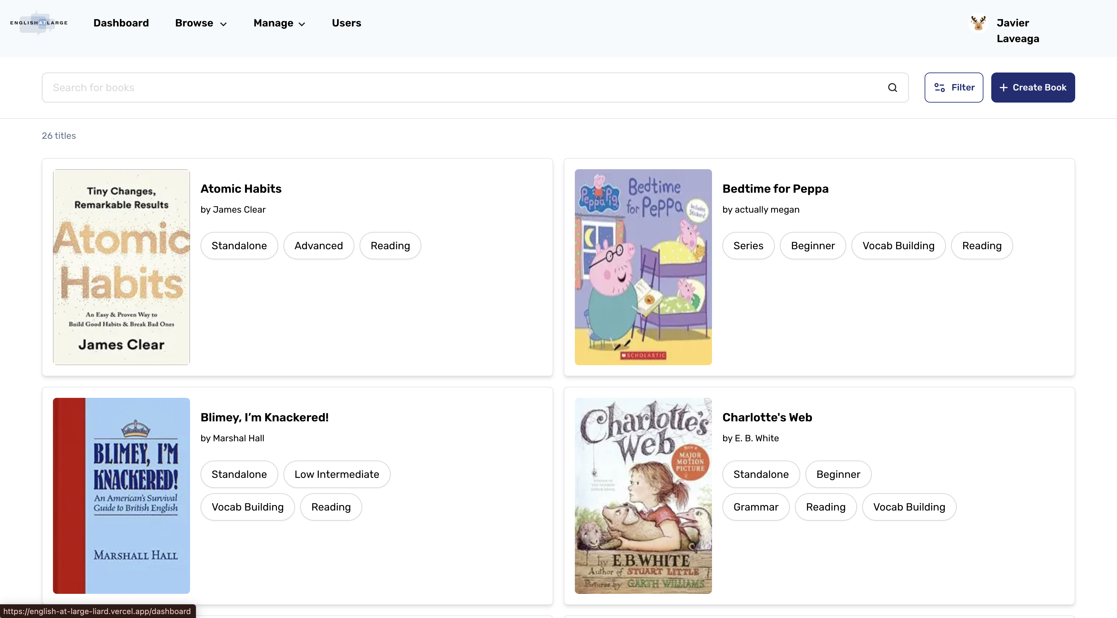Click the Grammar tag on Charlotte's Web
The width and height of the screenshot is (1117, 618).
[755, 507]
